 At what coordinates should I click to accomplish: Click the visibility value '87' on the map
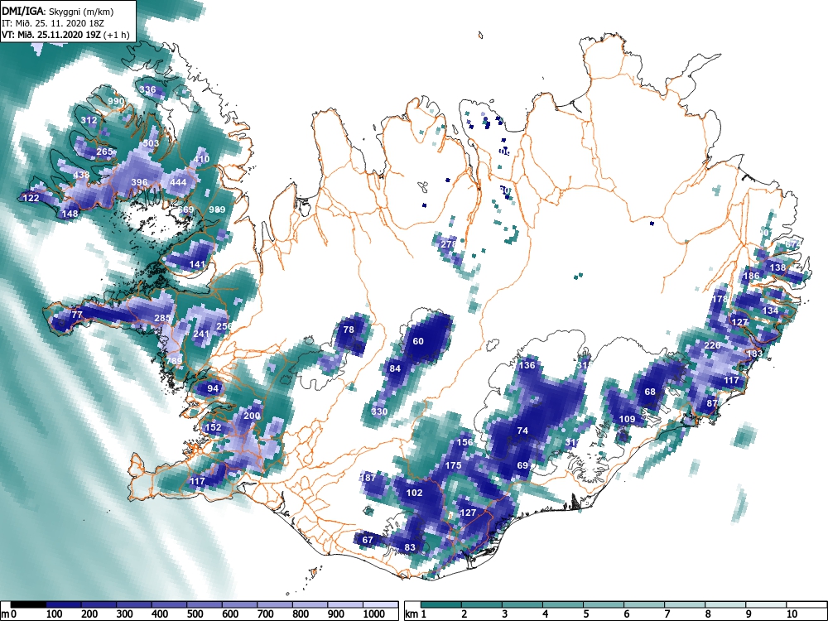(x=712, y=403)
